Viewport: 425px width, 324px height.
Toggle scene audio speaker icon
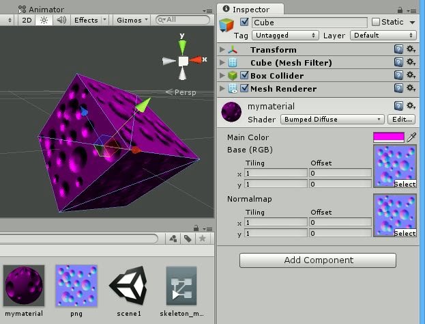point(61,21)
